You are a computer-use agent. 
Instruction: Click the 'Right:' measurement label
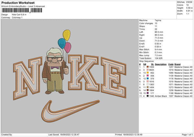[142, 35]
